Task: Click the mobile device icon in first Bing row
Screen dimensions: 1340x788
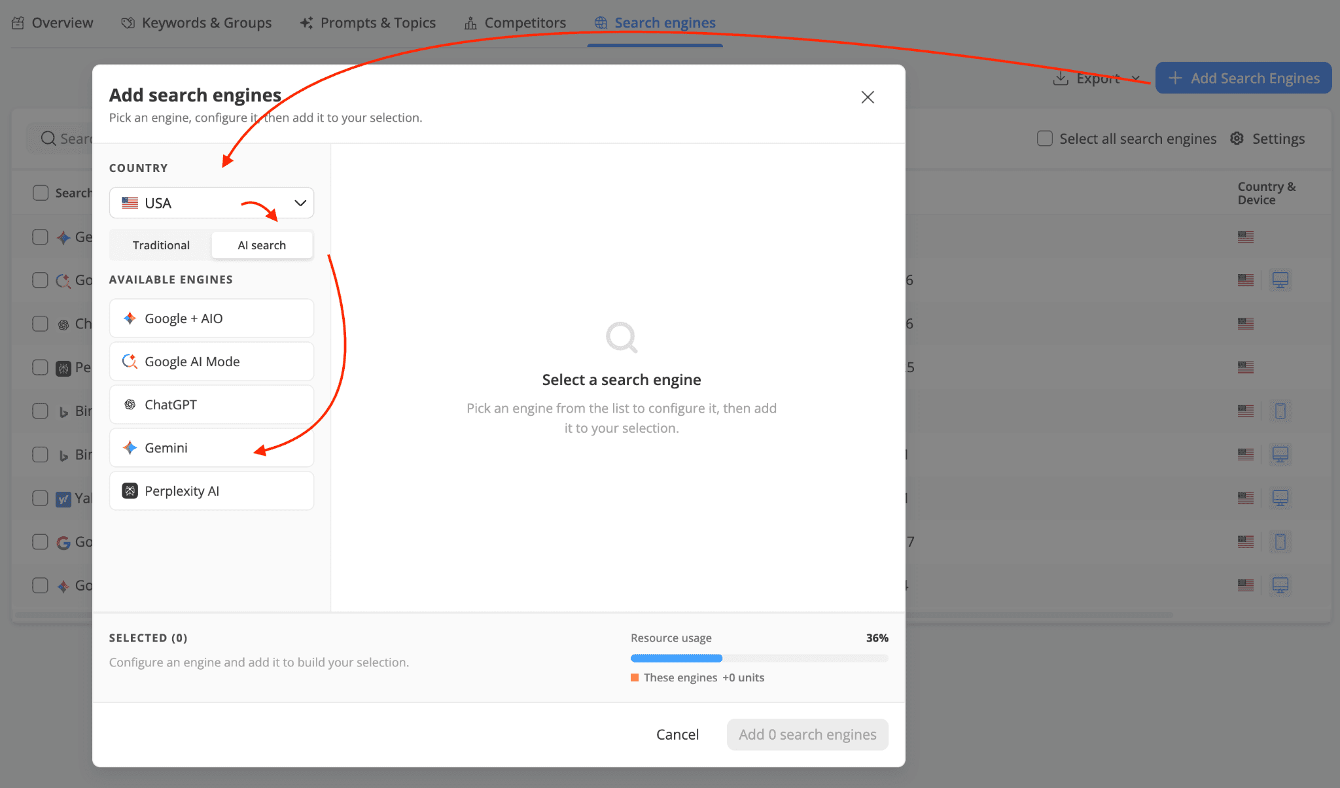Action: [1280, 411]
